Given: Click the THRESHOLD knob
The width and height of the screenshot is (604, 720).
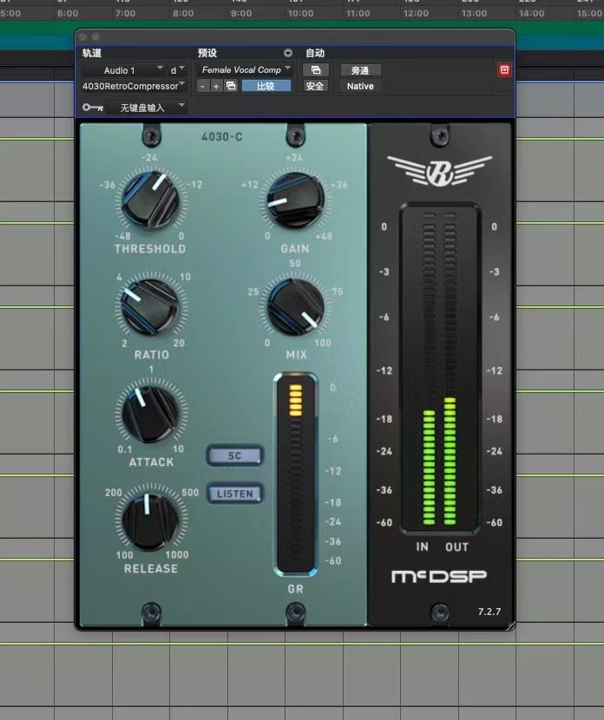Looking at the screenshot, I should pyautogui.click(x=150, y=200).
